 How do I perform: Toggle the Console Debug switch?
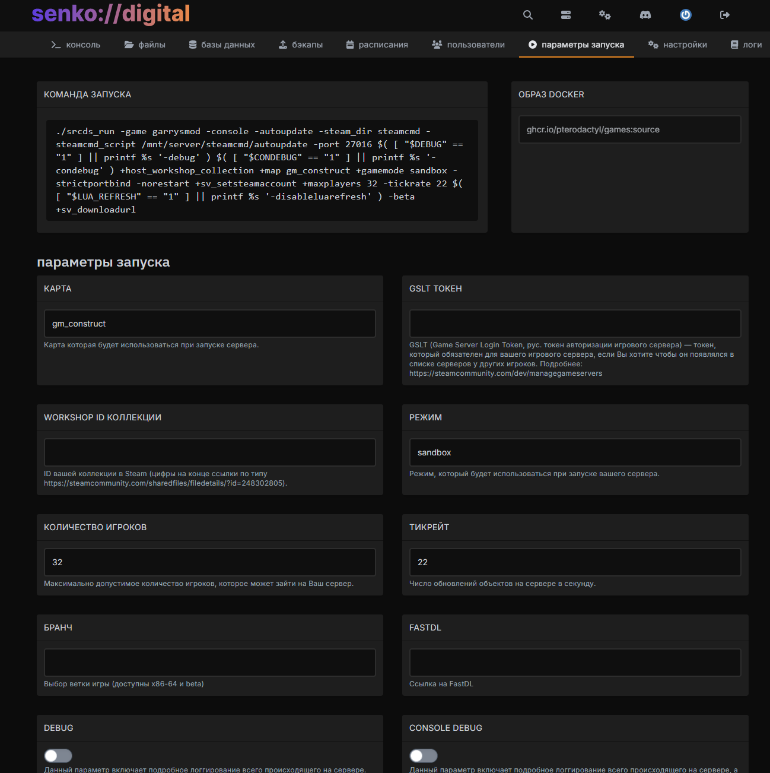pyautogui.click(x=424, y=755)
